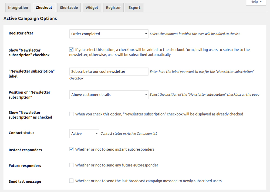Open Position of Newsletter subscription dropdown
270x192 pixels.
coord(109,95)
